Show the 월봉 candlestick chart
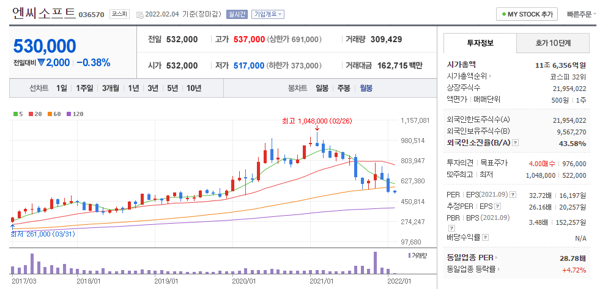The image size is (597, 289). [366, 88]
